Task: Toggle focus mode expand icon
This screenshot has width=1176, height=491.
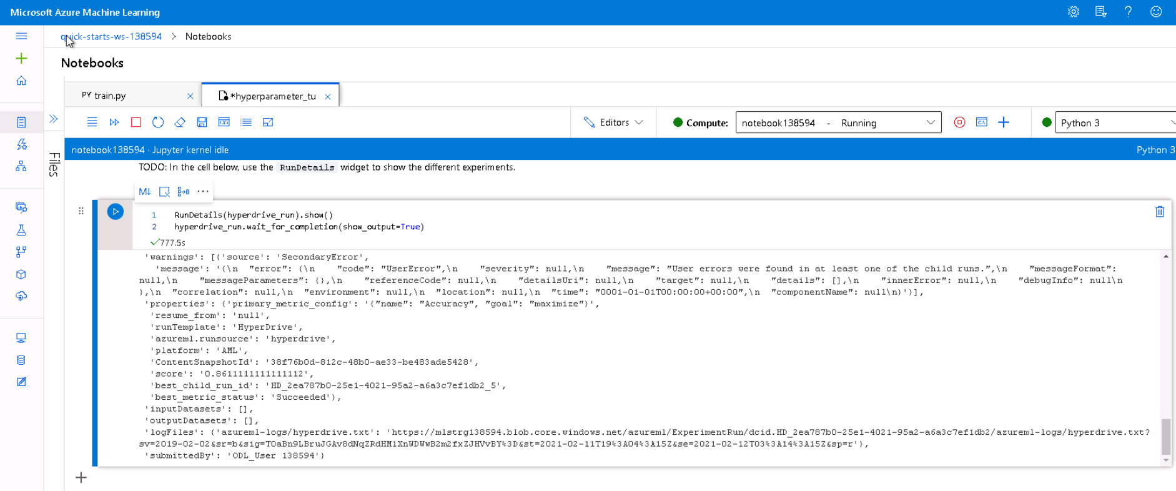Action: 268,122
